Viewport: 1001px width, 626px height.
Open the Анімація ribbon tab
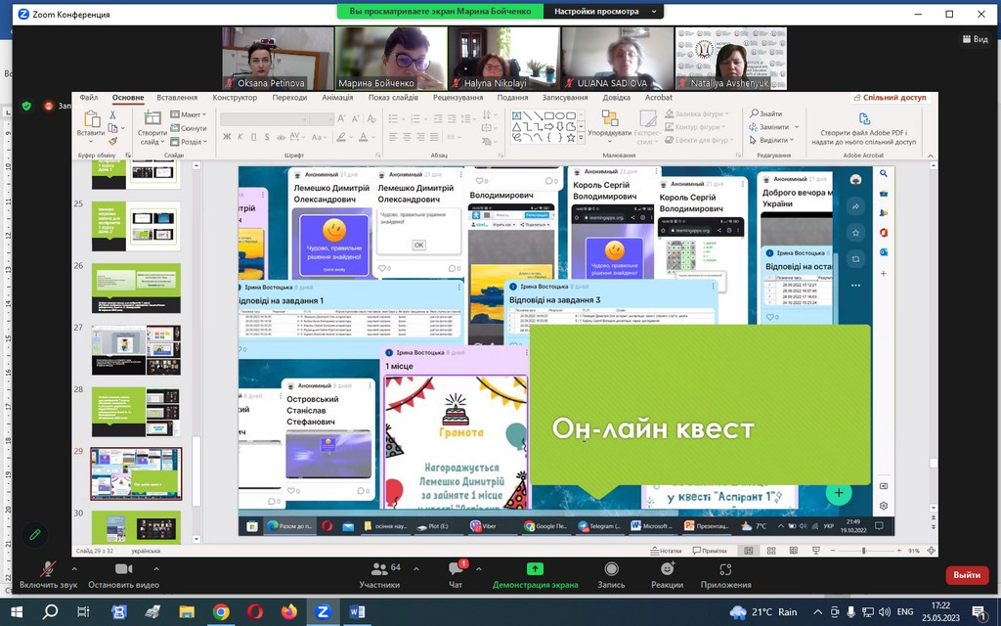pyautogui.click(x=337, y=98)
